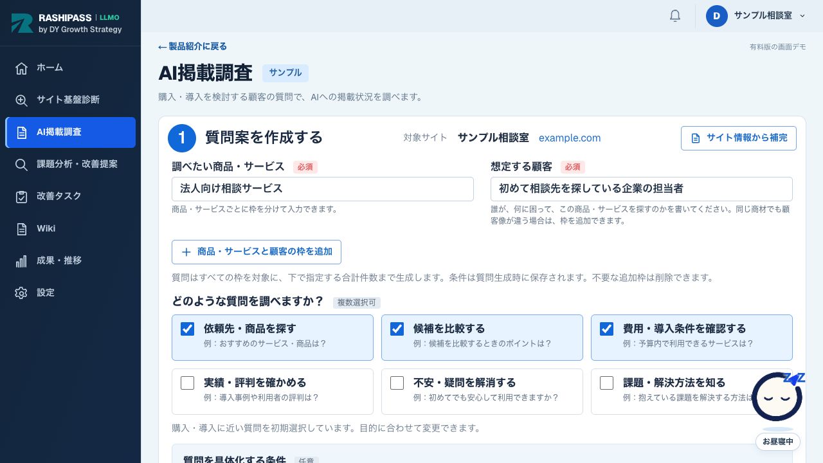Open the 改善タスク menu item
Screen dimensions: 823x463
[70, 197]
